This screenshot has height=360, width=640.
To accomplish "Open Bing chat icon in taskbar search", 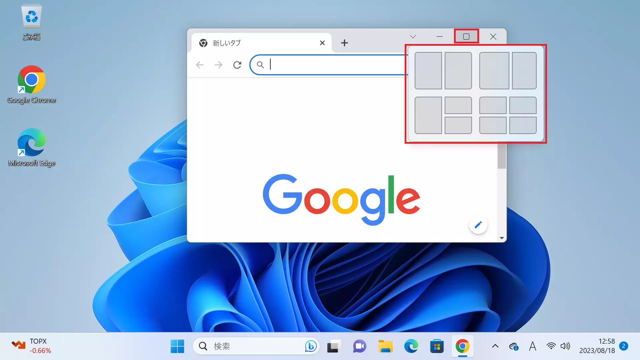I will (x=310, y=346).
